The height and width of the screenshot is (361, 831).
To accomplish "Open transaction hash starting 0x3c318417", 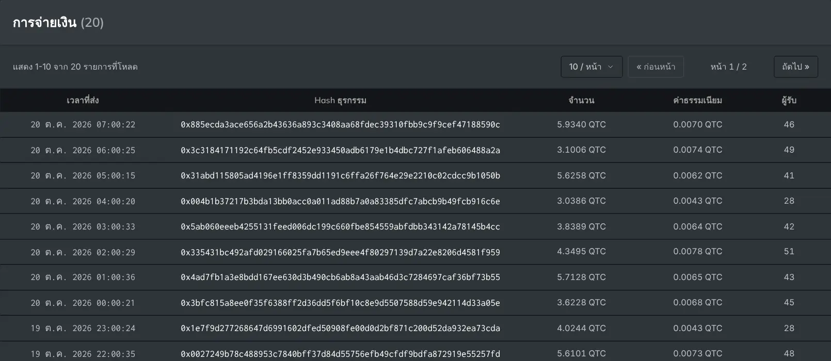I will [340, 150].
